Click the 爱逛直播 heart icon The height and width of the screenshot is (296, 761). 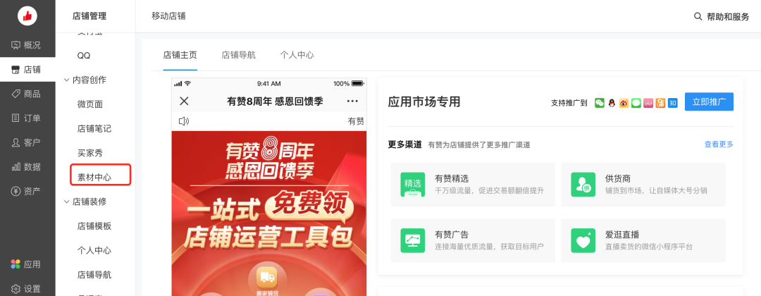583,240
